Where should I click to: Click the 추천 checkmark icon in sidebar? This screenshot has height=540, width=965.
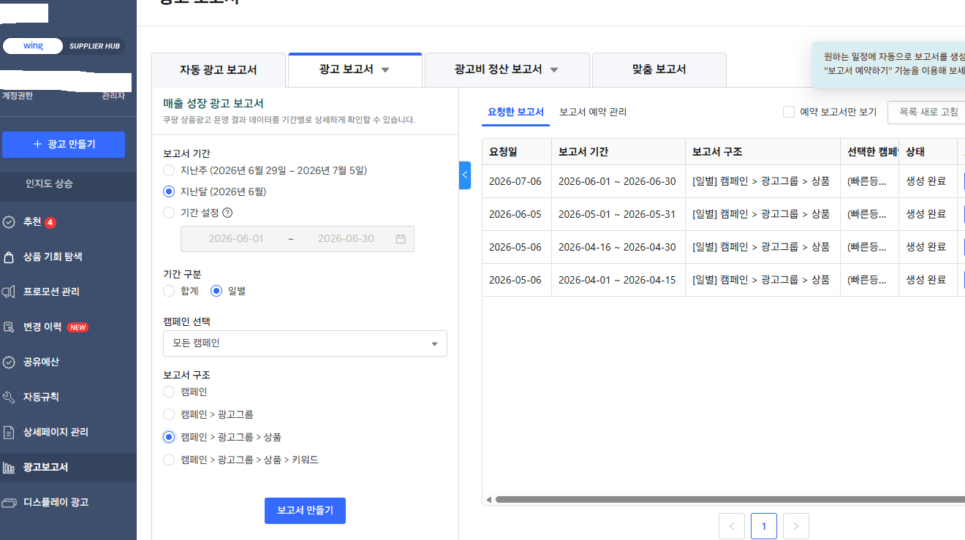pyautogui.click(x=8, y=222)
